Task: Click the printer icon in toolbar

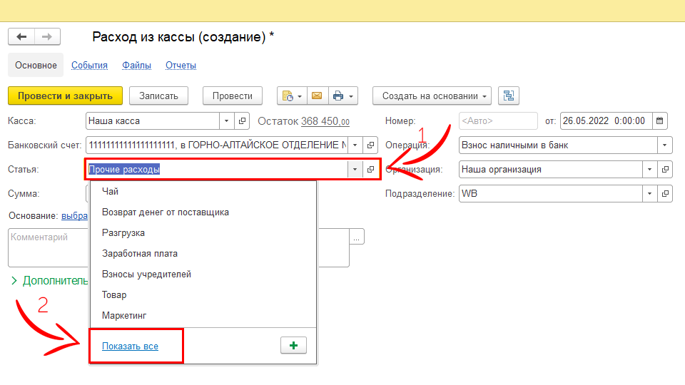Action: 338,96
